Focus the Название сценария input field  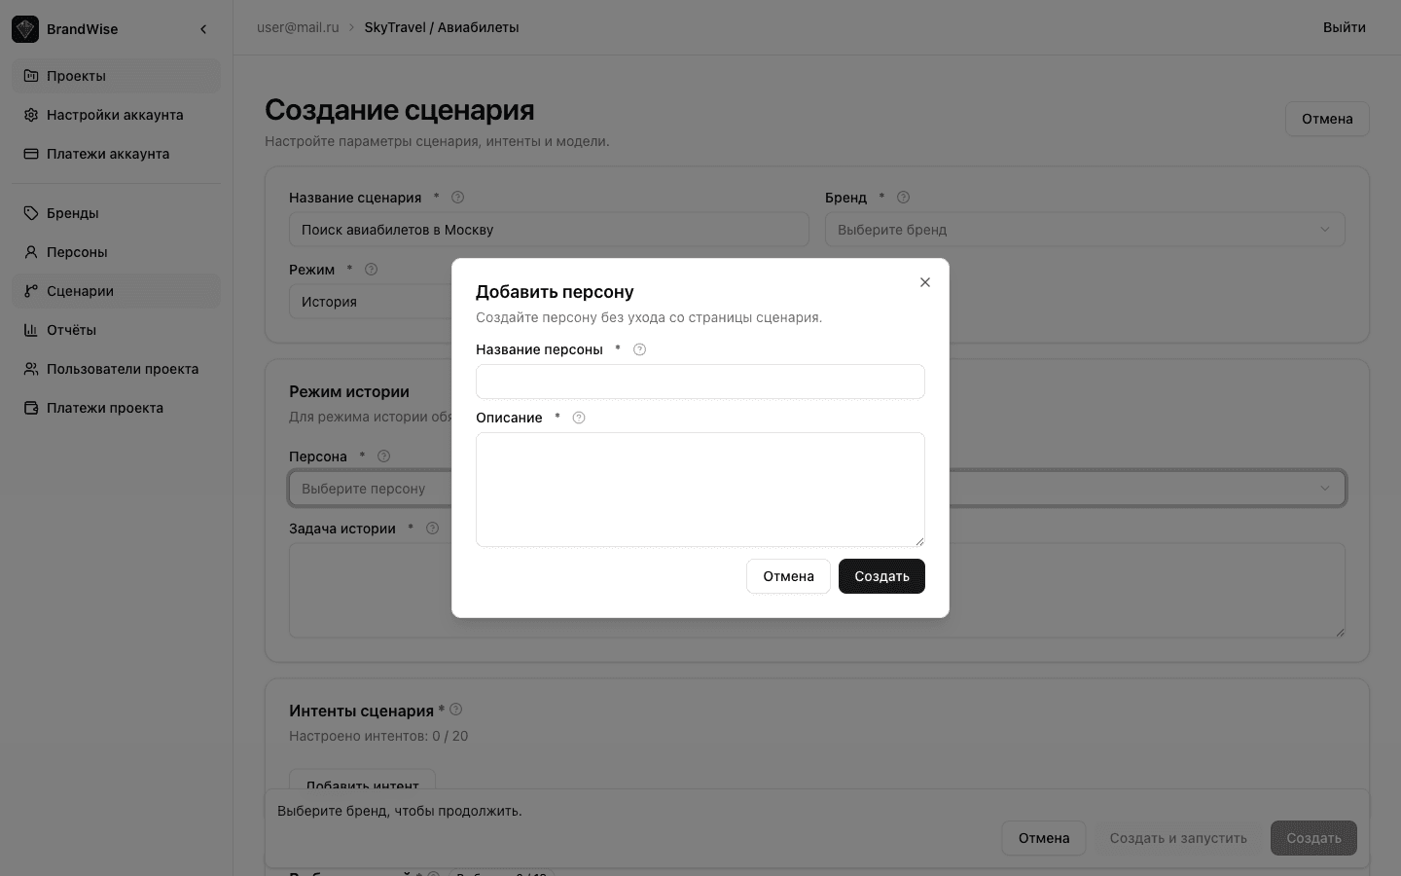click(549, 230)
